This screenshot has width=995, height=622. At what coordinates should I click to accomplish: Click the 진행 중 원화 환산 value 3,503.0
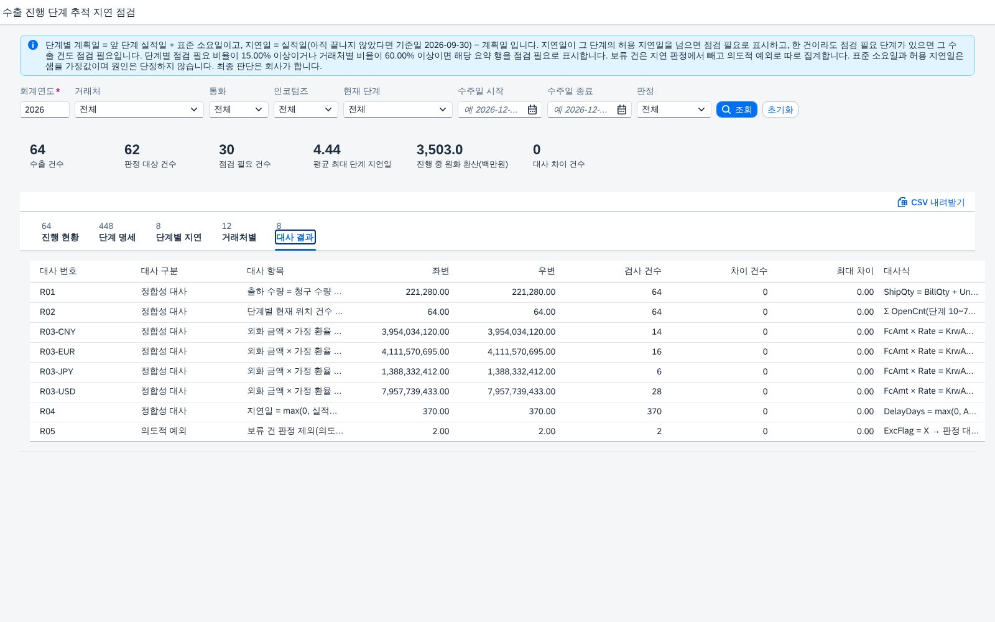click(x=440, y=150)
